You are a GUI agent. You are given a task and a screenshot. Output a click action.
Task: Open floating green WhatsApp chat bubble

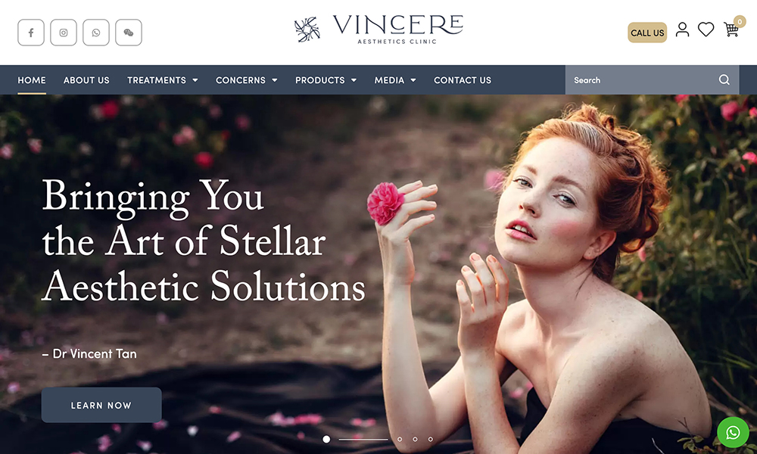click(733, 432)
